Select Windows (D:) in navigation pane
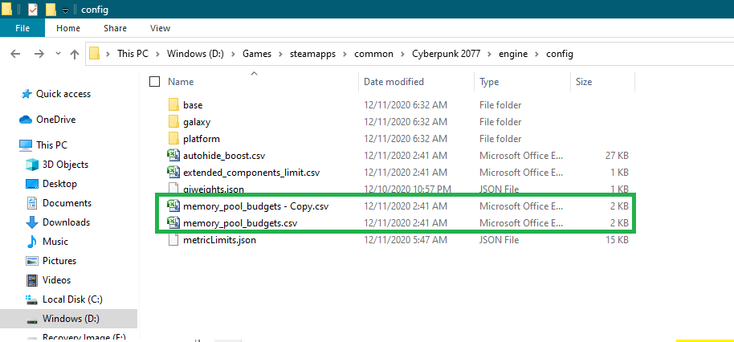 point(71,319)
